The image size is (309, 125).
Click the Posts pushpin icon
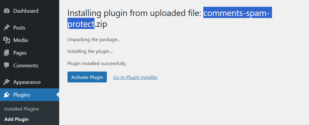tap(7, 28)
